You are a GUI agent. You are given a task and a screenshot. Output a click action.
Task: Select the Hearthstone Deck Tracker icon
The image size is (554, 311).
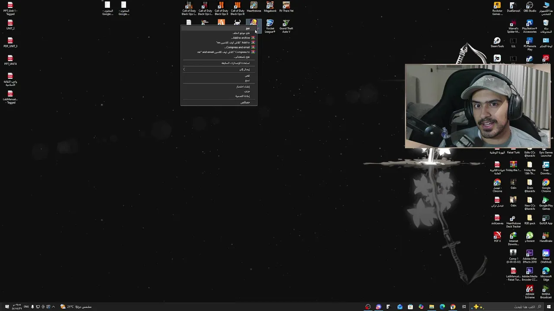pyautogui.click(x=513, y=221)
